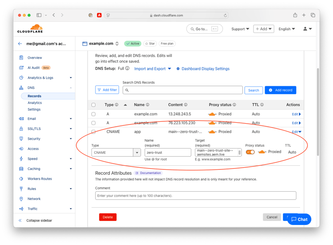Check the box for A record 13.248.243.5

pos(93,114)
